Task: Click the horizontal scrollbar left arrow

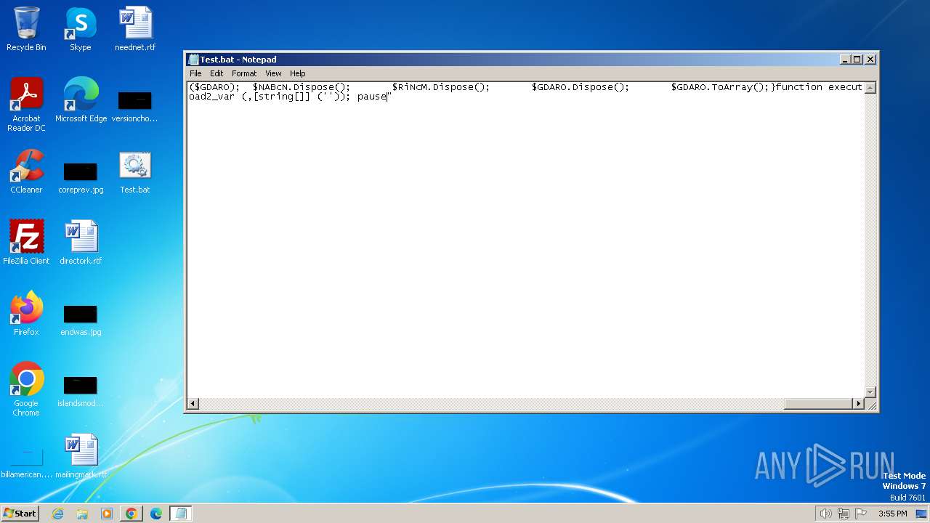Action: pyautogui.click(x=193, y=404)
